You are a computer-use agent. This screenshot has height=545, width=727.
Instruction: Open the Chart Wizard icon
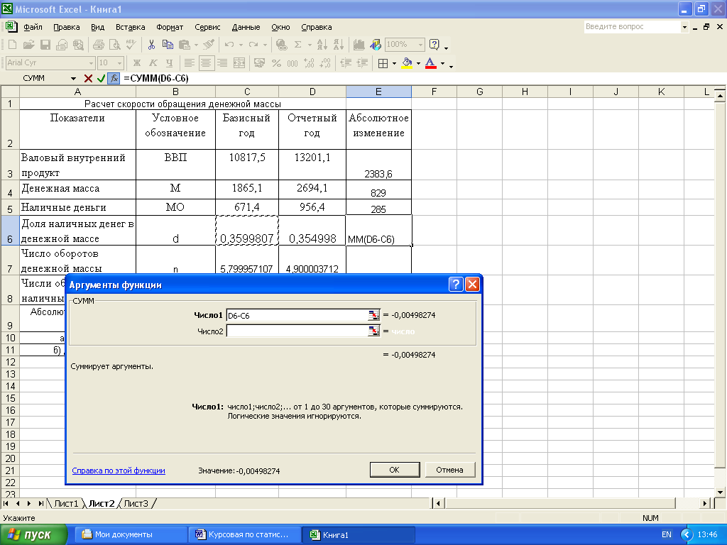point(359,45)
